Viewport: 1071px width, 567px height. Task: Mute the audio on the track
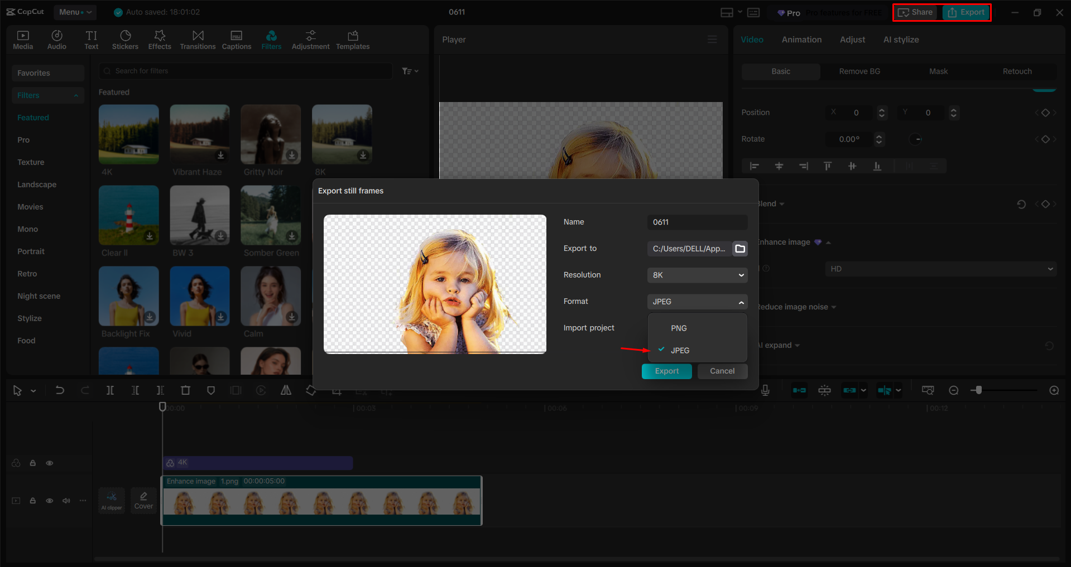66,500
